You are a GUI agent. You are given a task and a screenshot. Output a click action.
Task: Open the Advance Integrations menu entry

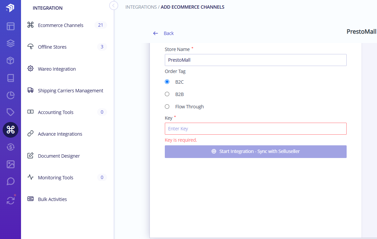[x=59, y=134]
